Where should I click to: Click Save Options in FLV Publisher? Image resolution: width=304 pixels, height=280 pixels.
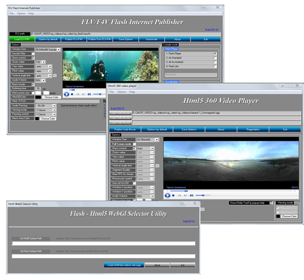click(126, 39)
